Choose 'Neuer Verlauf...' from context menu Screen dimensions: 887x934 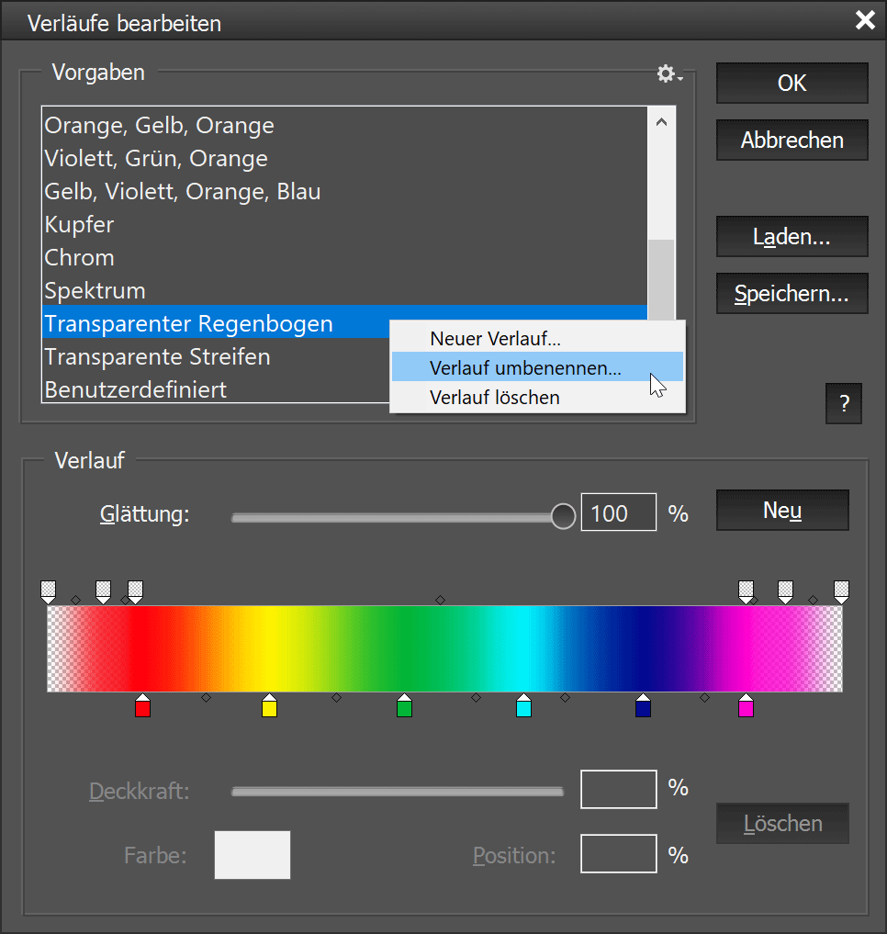coord(495,339)
